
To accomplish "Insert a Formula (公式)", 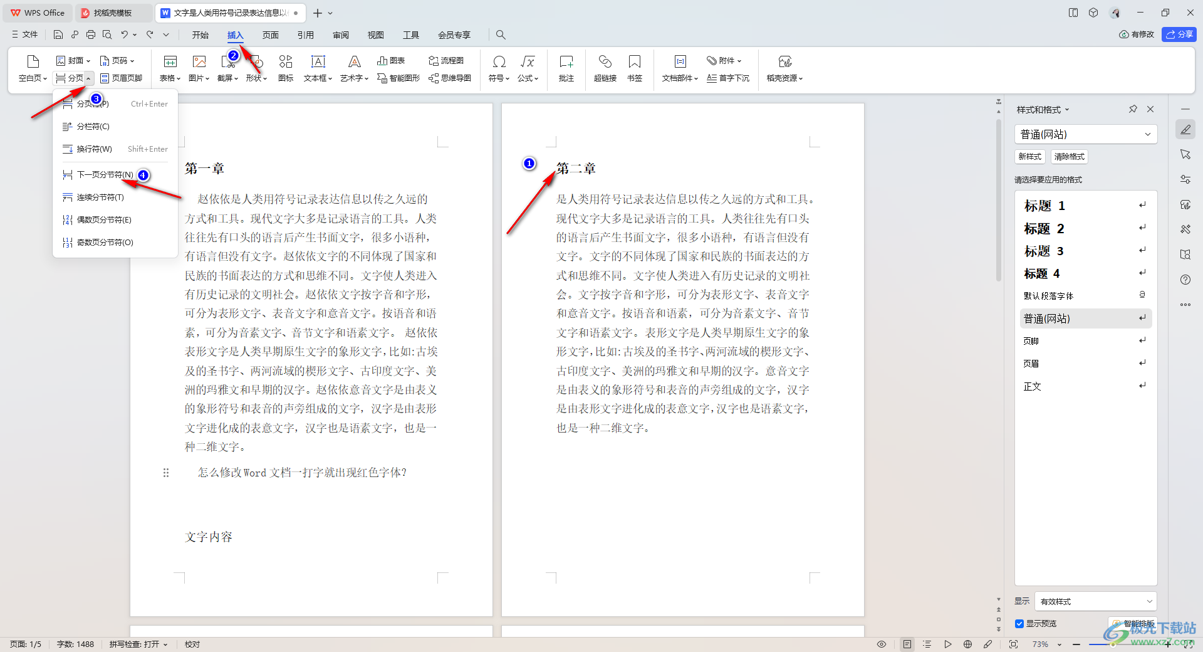I will [x=528, y=68].
